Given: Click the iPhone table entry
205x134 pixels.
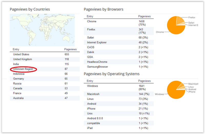Looking at the screenshot, I should pos(91,109).
